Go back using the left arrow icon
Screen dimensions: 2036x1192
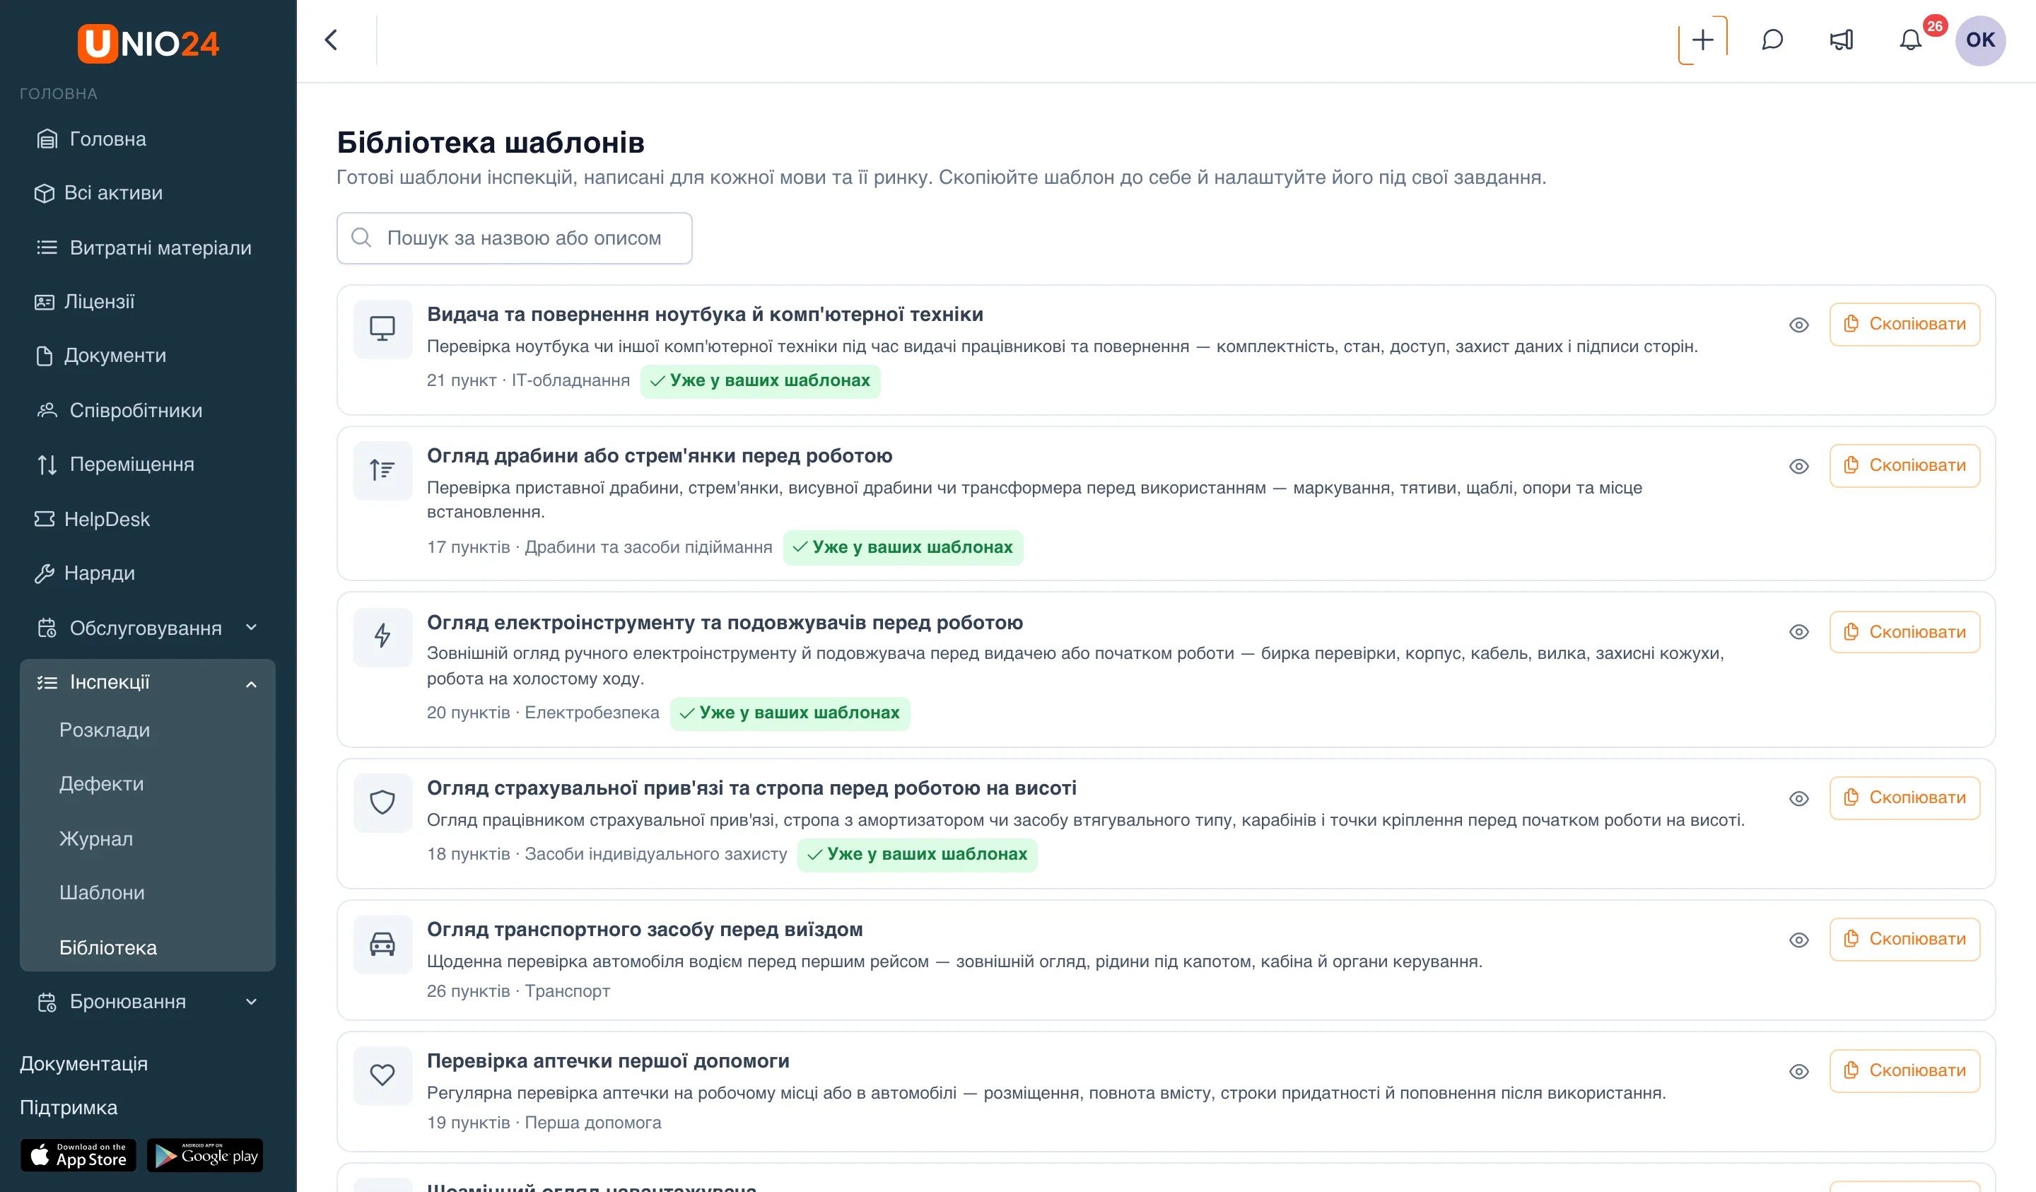(332, 40)
